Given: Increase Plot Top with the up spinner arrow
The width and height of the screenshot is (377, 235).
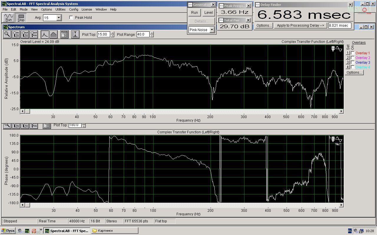Looking at the screenshot, I should [112, 33].
